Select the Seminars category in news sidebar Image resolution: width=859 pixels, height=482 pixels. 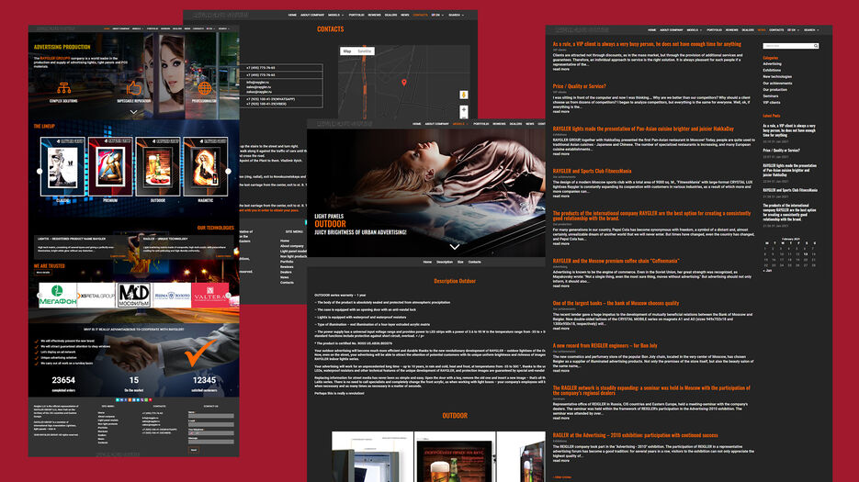click(x=771, y=95)
